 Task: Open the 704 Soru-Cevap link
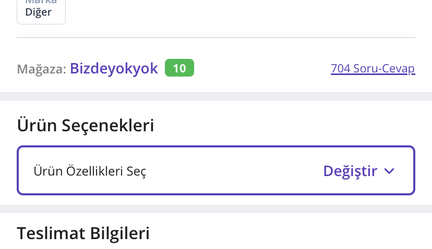373,68
